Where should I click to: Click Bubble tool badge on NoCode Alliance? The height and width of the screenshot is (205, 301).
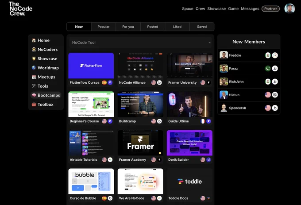(x=159, y=82)
